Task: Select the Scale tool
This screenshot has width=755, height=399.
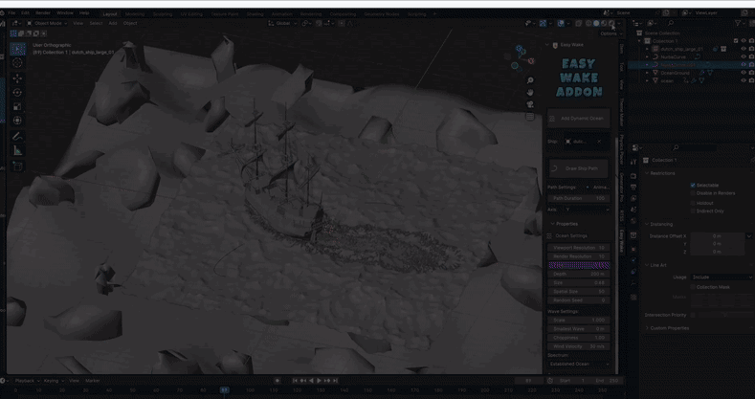Action: [18, 106]
